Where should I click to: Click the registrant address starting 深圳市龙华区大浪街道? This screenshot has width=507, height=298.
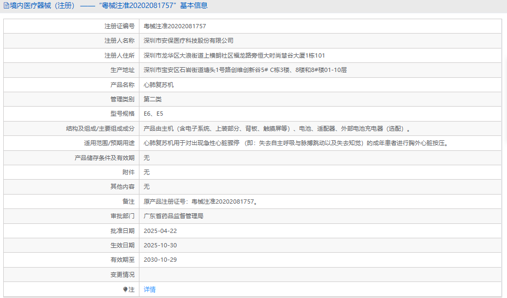[234, 55]
